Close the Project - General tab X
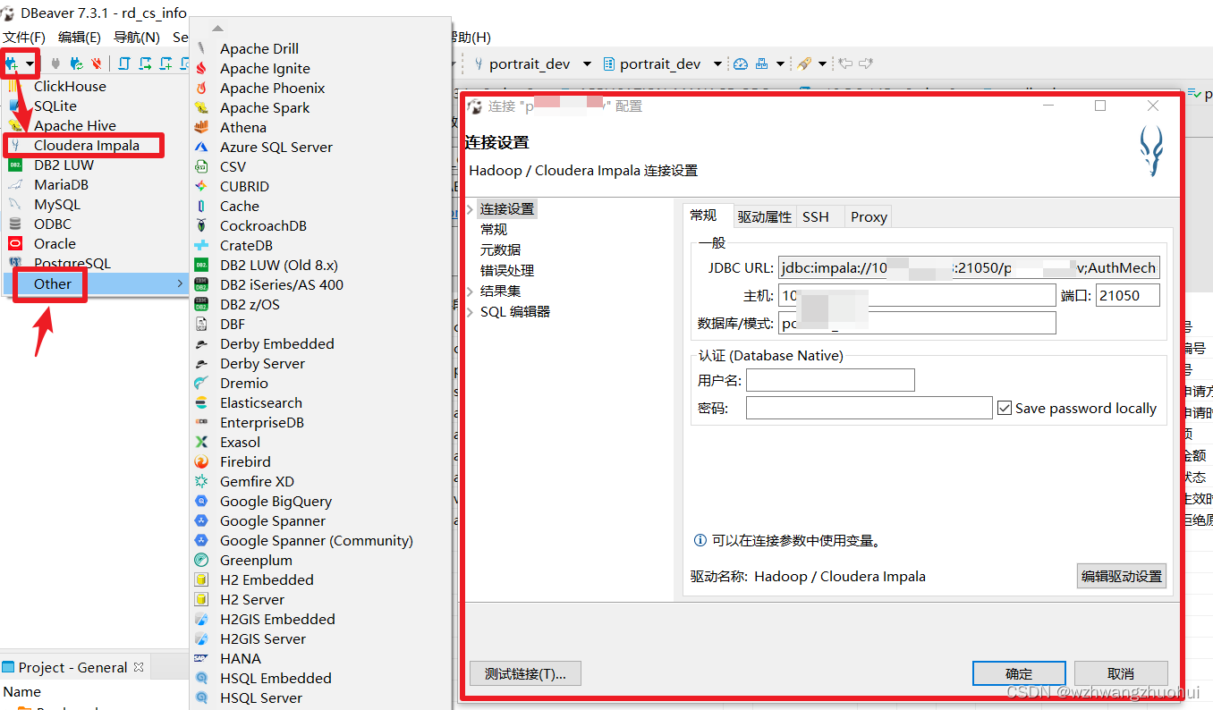1213x710 pixels. 139,667
